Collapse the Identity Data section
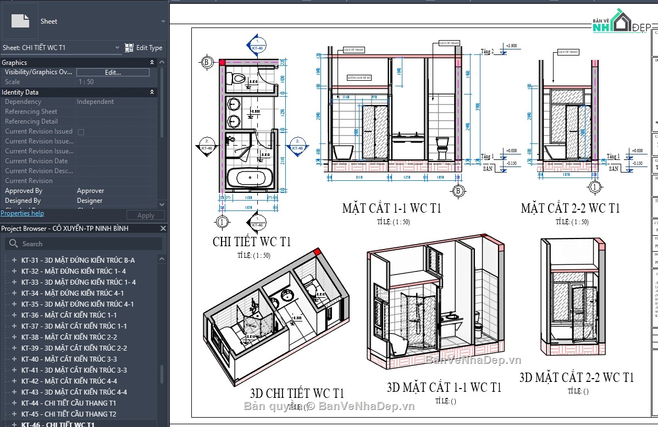 (152, 92)
